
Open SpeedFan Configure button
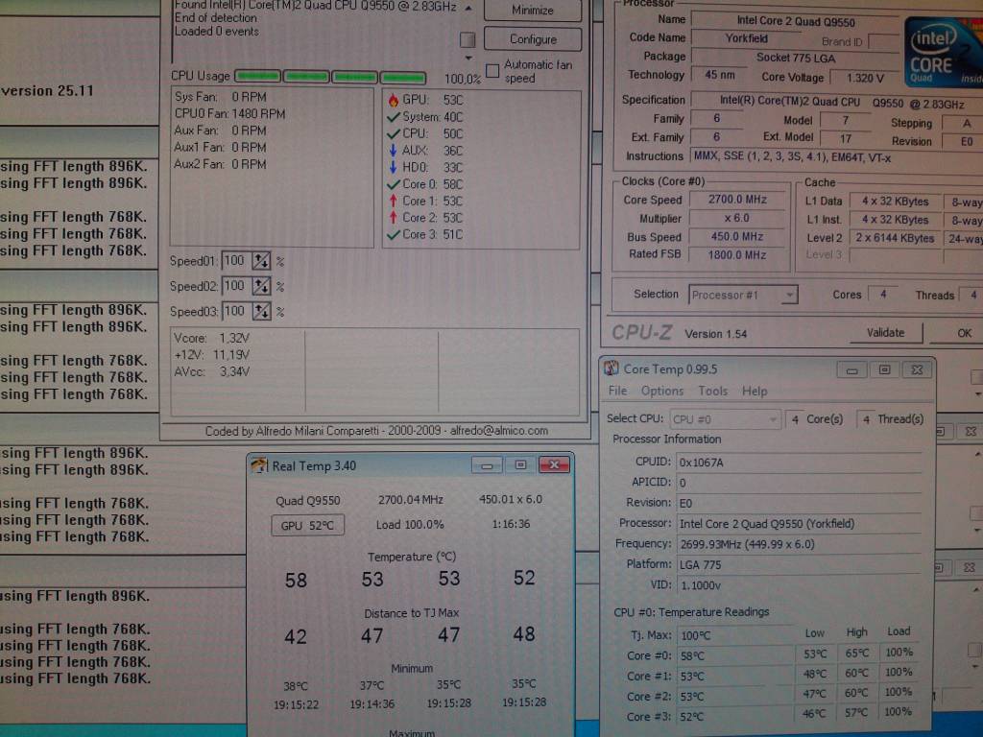(533, 38)
